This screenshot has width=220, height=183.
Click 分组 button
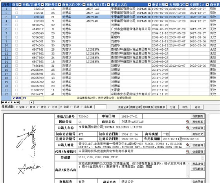(172, 107)
